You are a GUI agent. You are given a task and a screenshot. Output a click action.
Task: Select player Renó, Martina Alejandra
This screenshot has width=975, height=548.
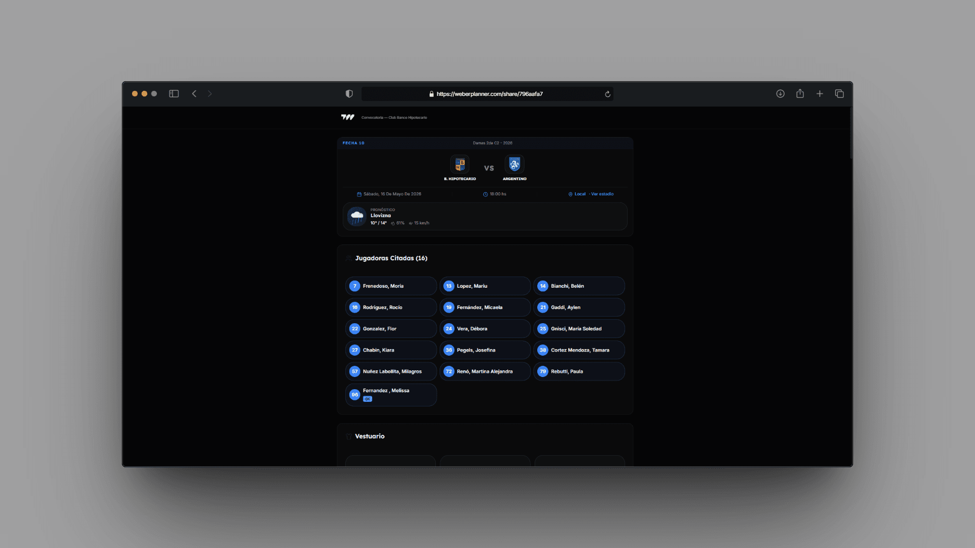(485, 371)
